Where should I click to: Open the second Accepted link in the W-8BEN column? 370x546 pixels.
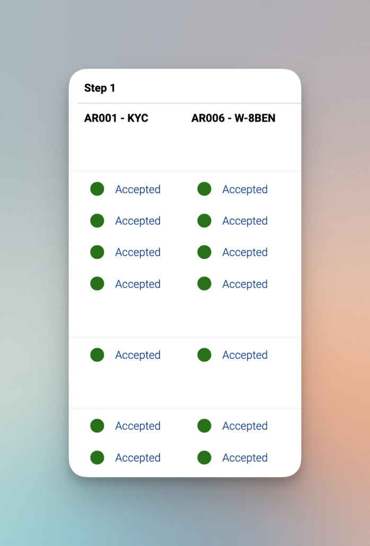pyautogui.click(x=245, y=221)
